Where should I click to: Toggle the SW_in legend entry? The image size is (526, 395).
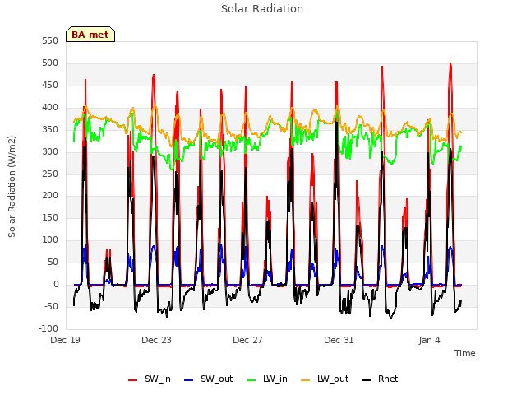(x=150, y=379)
